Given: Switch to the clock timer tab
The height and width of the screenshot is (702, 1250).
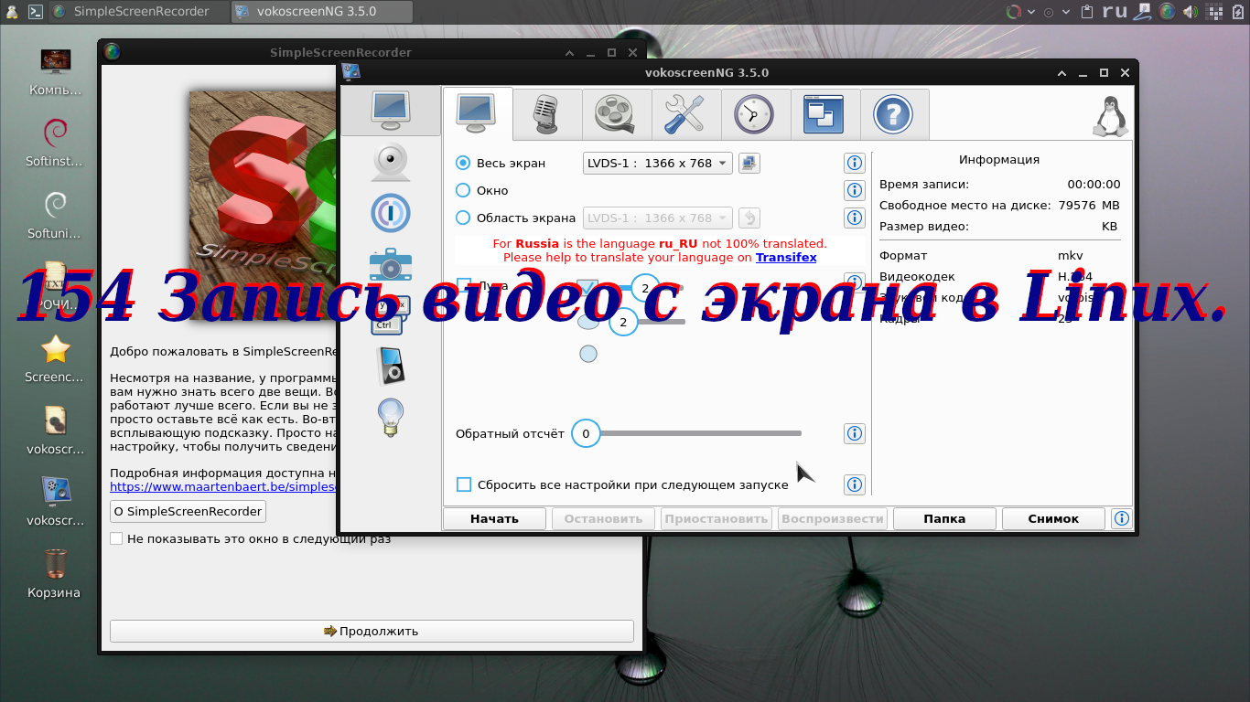Looking at the screenshot, I should point(756,113).
